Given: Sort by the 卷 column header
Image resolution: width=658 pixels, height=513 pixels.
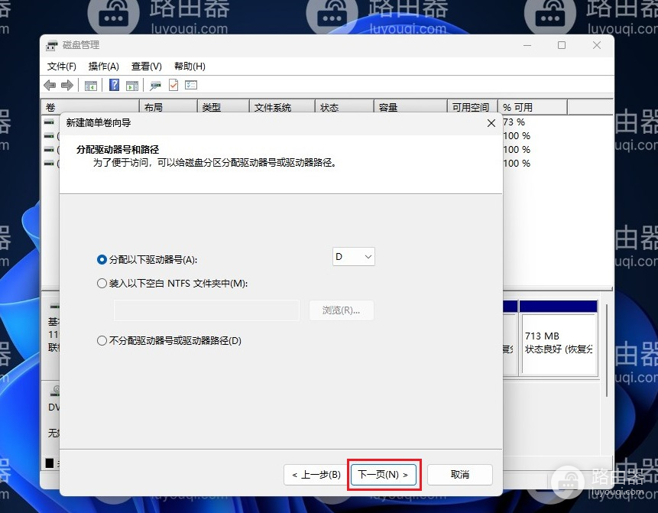Looking at the screenshot, I should (x=90, y=108).
